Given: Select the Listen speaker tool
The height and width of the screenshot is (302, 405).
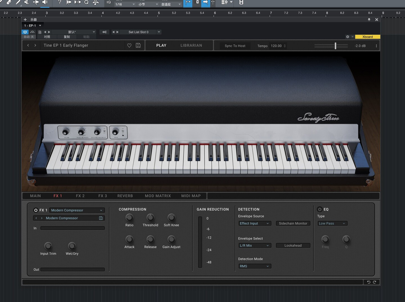Looking at the screenshot, I should [x=45, y=2].
